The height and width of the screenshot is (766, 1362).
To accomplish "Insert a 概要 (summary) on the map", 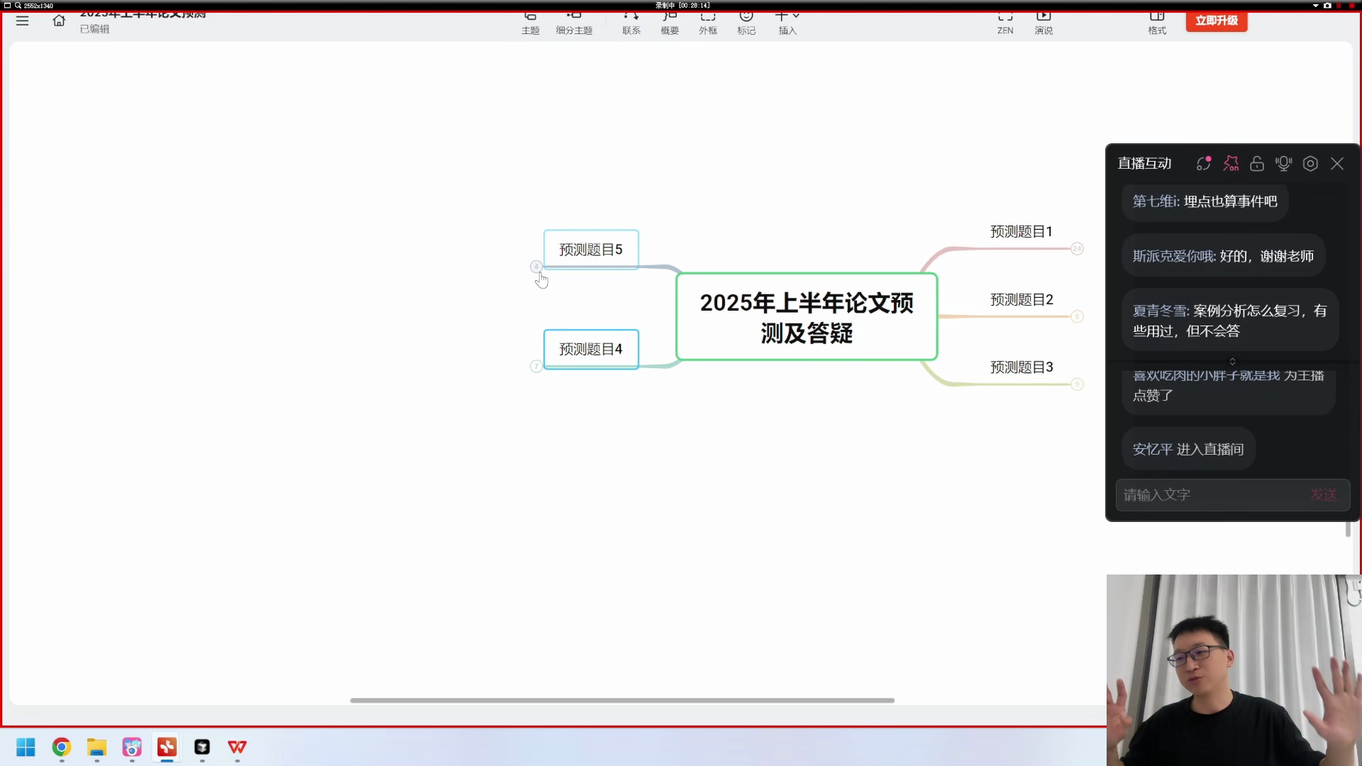I will click(669, 21).
